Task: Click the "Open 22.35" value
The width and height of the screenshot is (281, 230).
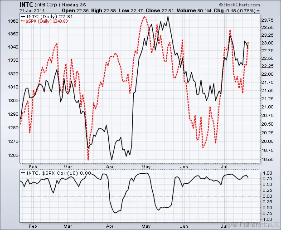Action: [x=75, y=11]
